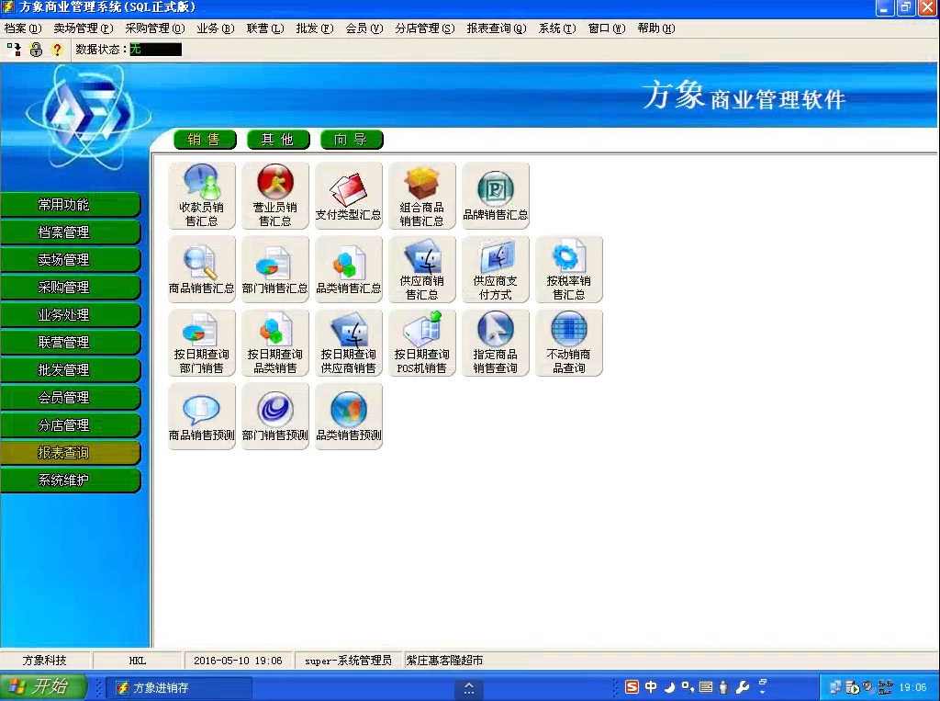
Task: Open the Windows 开始 start button
Action: [x=42, y=687]
